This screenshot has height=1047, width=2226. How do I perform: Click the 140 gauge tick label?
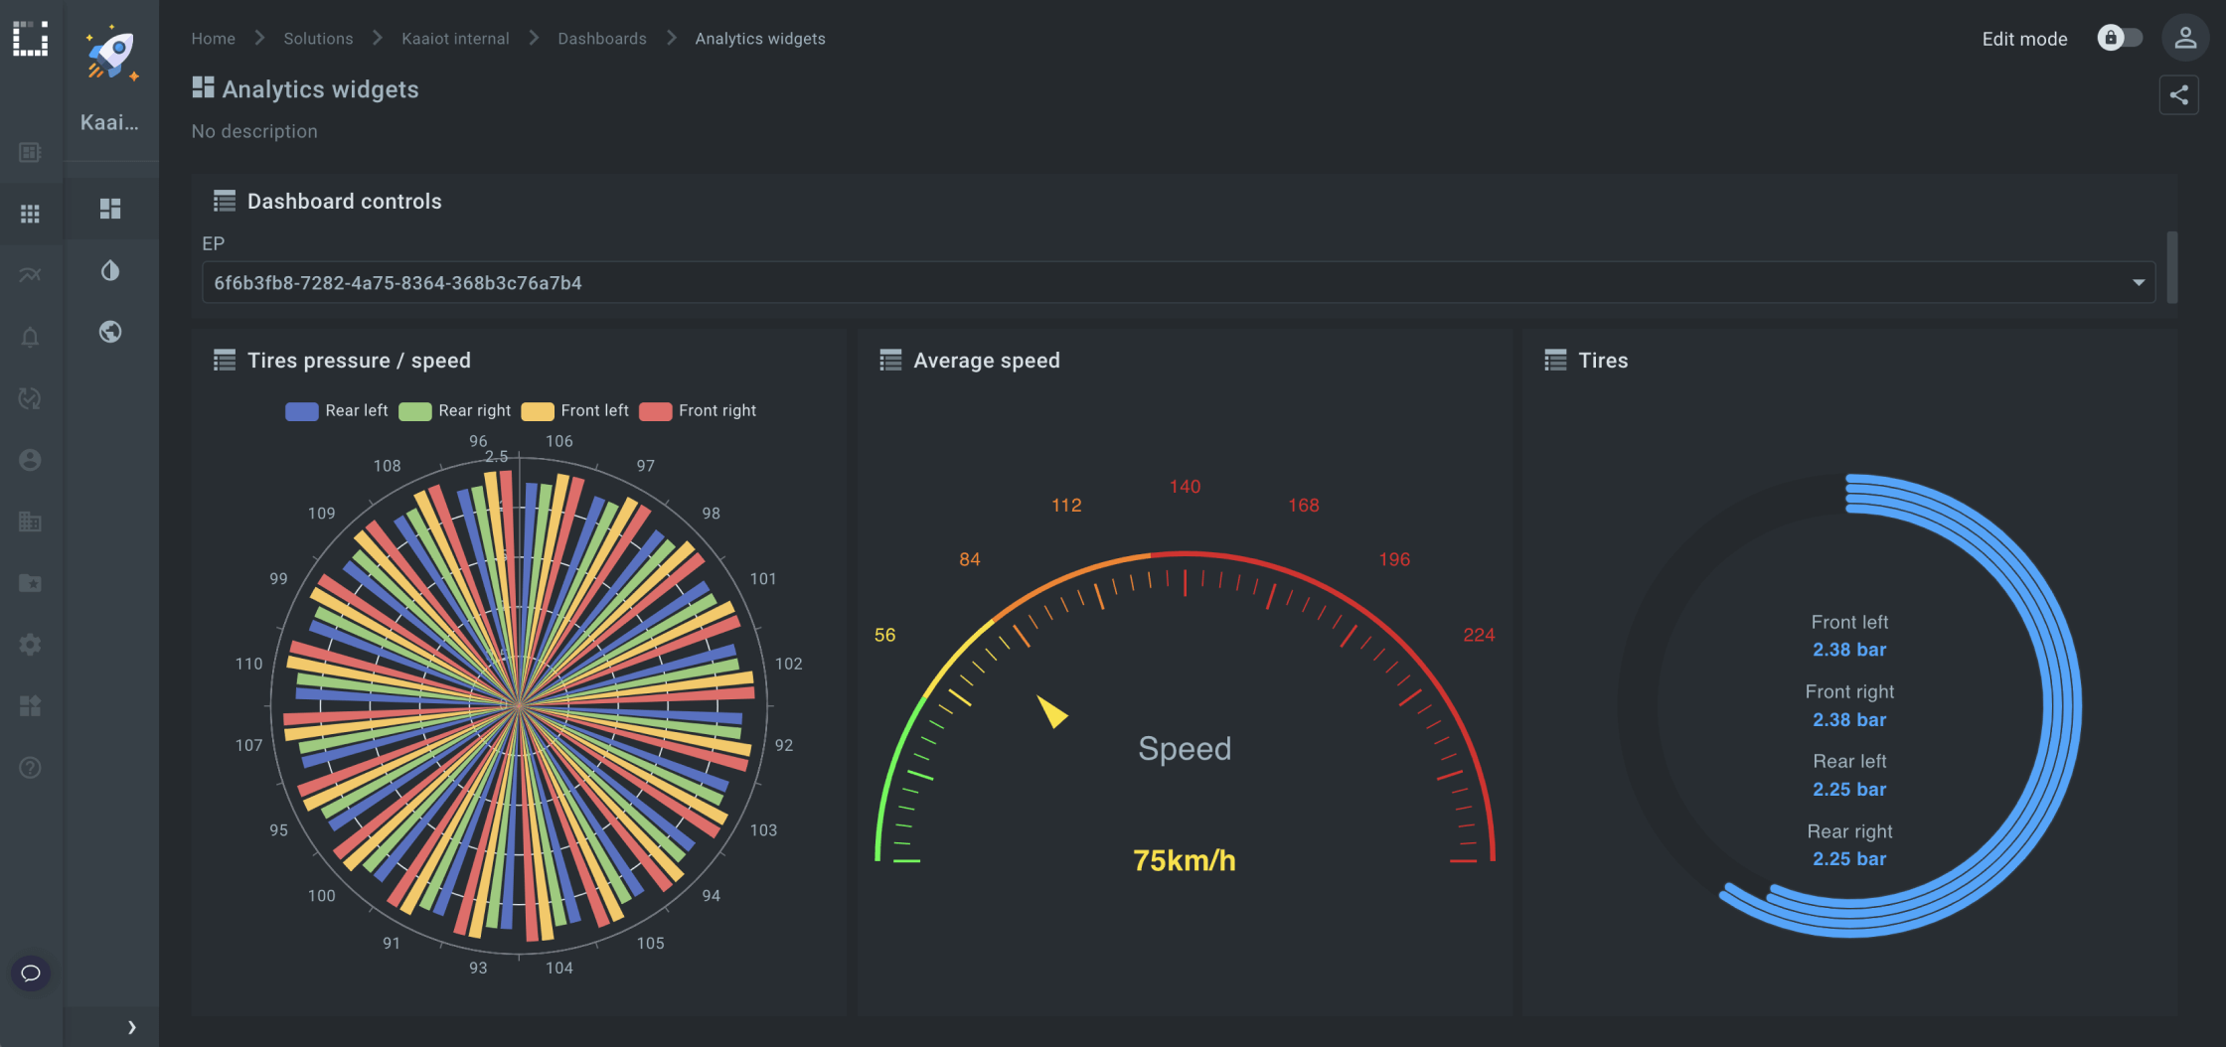pyautogui.click(x=1185, y=486)
